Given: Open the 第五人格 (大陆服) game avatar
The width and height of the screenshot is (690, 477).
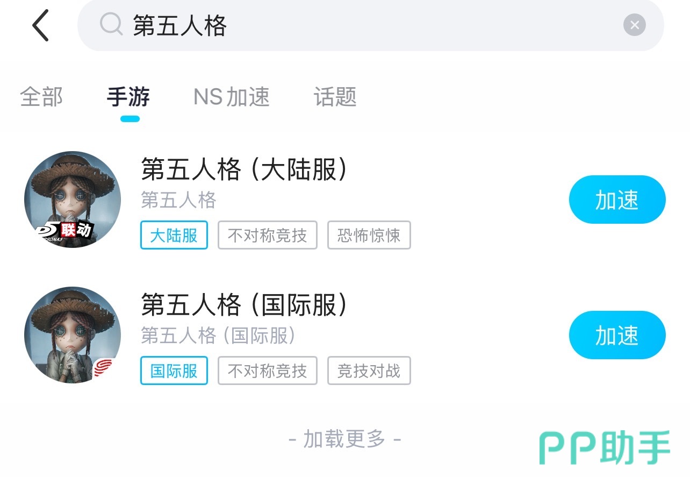Looking at the screenshot, I should click(x=73, y=200).
